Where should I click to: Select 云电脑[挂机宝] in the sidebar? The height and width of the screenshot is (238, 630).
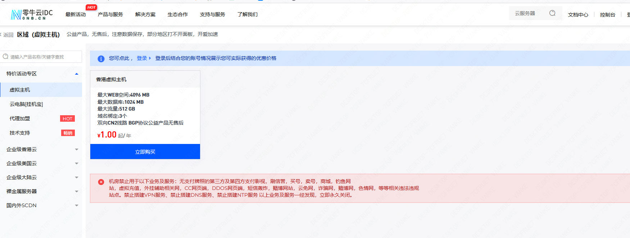26,104
